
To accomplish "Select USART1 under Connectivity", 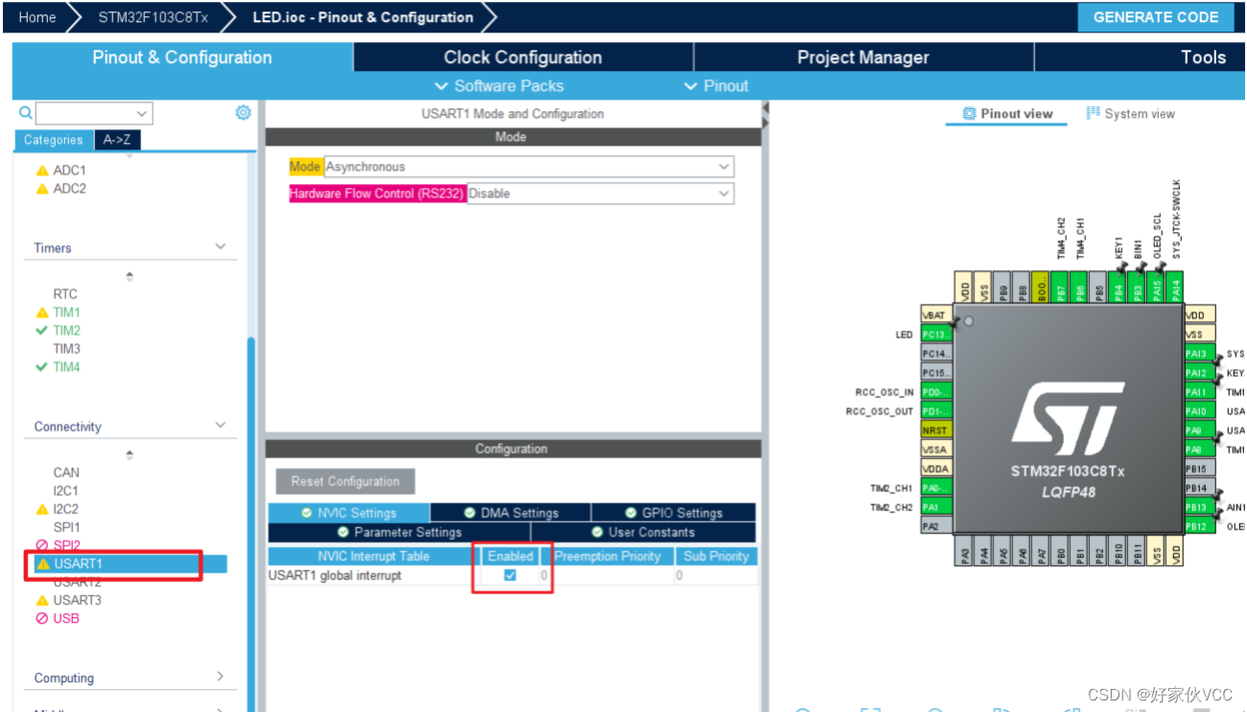I will click(x=78, y=563).
